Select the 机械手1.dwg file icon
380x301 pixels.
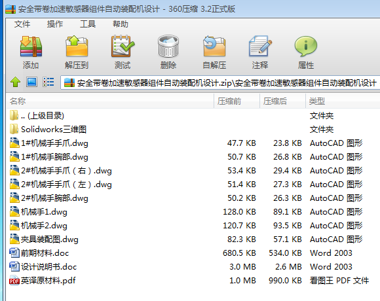14,211
